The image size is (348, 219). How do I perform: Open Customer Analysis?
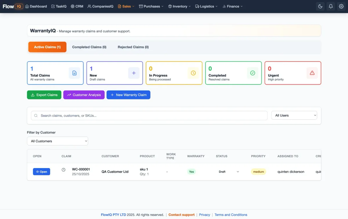[84, 95]
